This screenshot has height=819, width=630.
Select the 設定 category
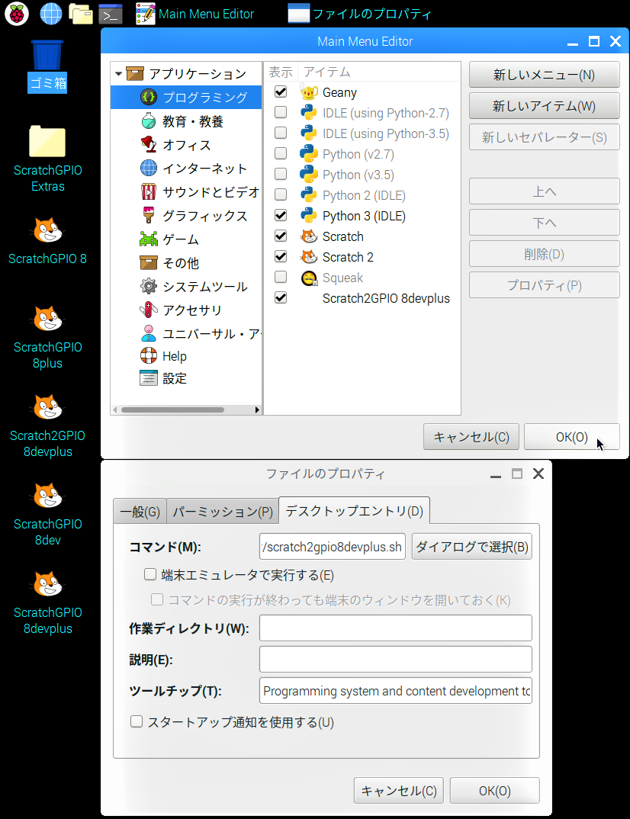186,378
